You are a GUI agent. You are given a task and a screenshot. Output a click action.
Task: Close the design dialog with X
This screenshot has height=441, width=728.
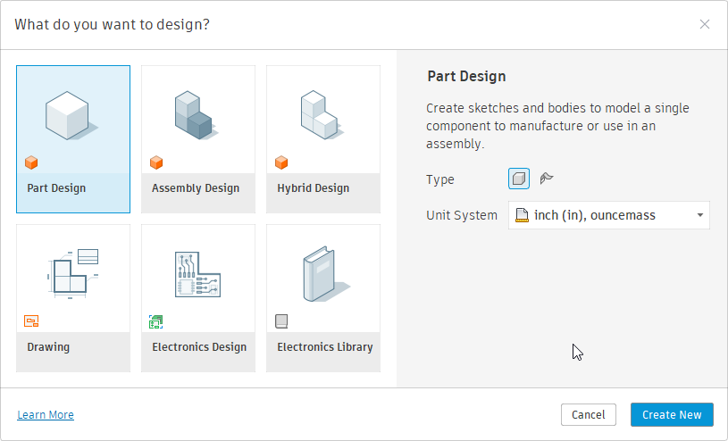pos(704,24)
